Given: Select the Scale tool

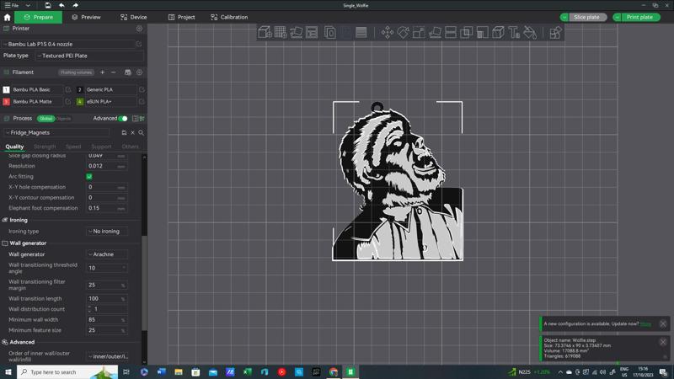Looking at the screenshot, I should (x=419, y=32).
